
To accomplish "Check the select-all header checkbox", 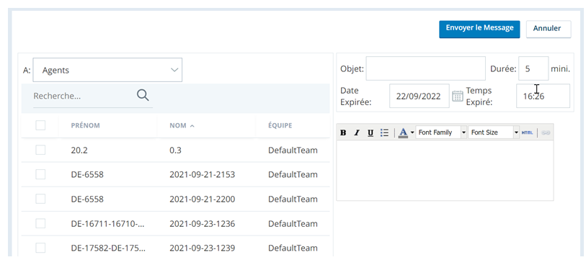I will [x=40, y=125].
